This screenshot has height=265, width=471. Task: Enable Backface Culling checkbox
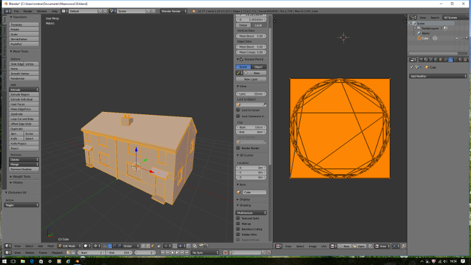click(x=238, y=229)
